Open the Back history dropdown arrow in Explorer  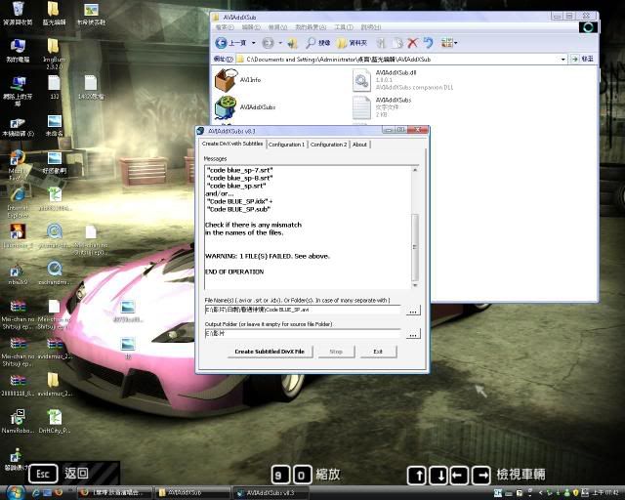click(x=254, y=43)
